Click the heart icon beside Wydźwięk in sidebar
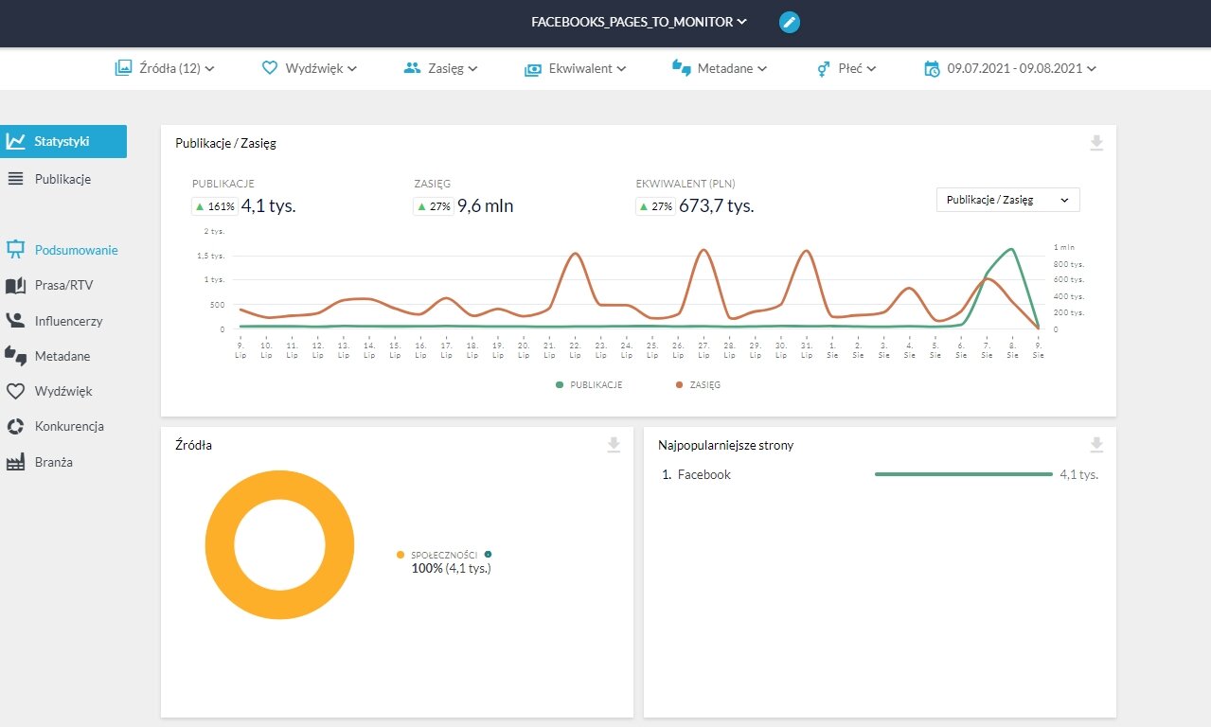This screenshot has width=1211, height=727. tap(15, 391)
